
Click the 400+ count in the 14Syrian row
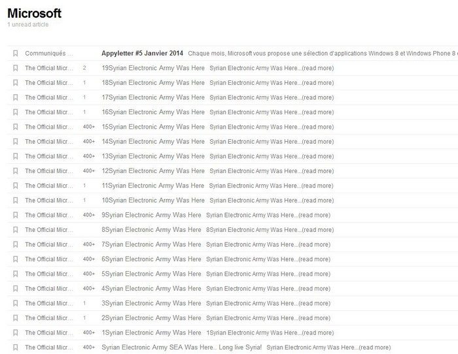tap(89, 142)
